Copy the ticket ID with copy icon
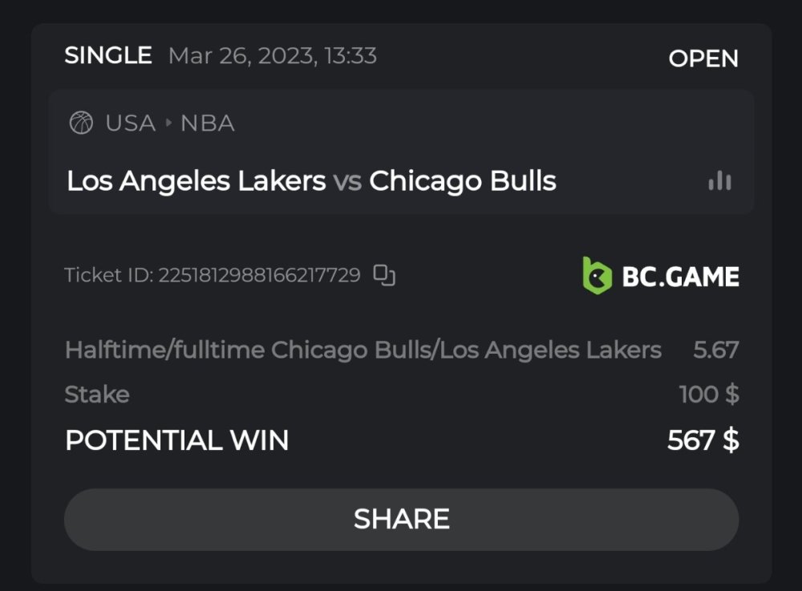 pyautogui.click(x=385, y=276)
